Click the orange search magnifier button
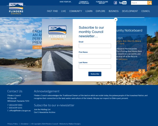This screenshot has height=126, width=158. point(150,3)
